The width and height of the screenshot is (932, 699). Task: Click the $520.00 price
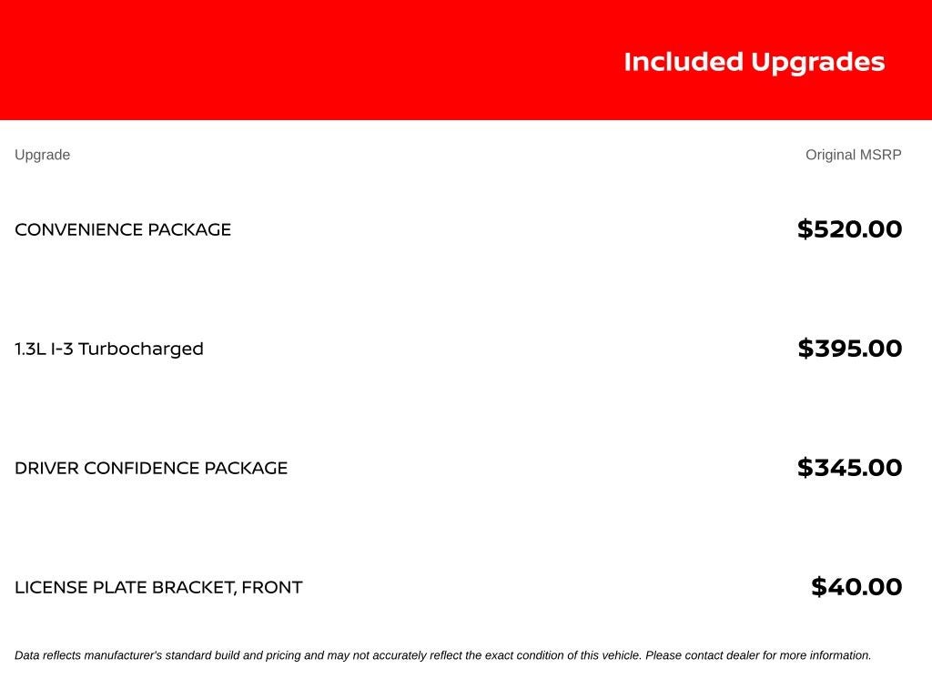pos(849,229)
